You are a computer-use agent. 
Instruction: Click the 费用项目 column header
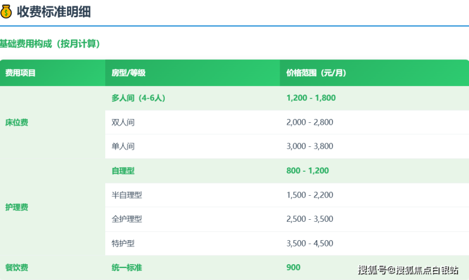[20, 73]
